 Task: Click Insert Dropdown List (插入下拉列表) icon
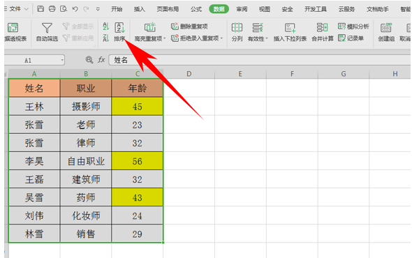(290, 28)
